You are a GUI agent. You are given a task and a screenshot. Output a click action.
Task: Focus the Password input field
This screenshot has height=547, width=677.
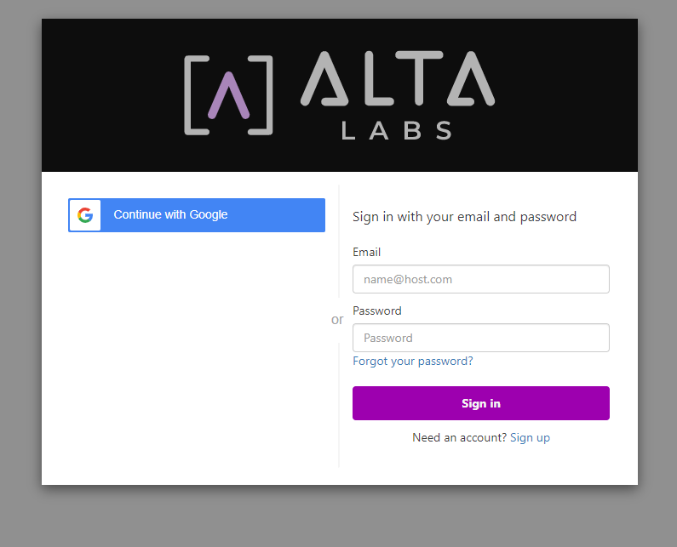pos(480,338)
